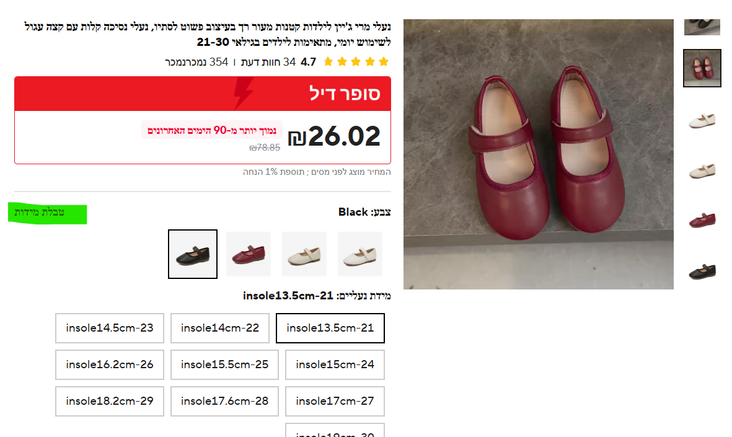732x437 pixels.
Task: Pick size insole17cm-27
Action: [335, 401]
